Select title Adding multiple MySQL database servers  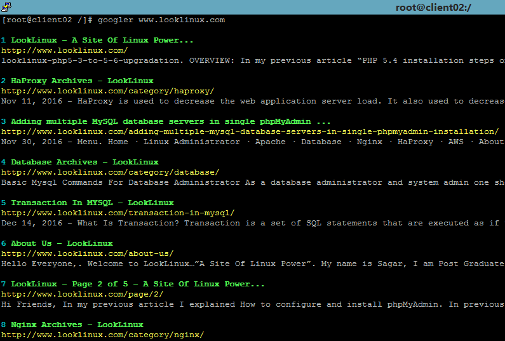click(171, 121)
